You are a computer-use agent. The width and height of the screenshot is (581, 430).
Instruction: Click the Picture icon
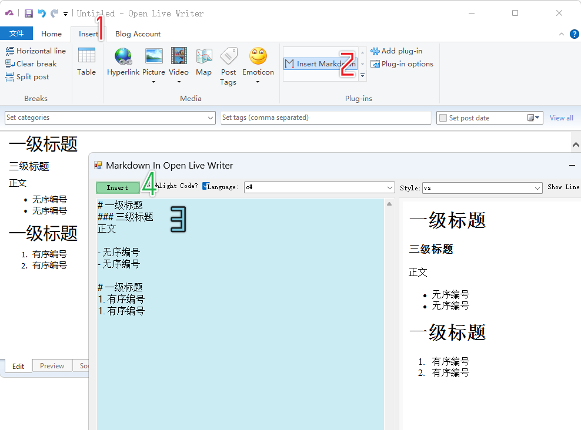click(x=153, y=56)
